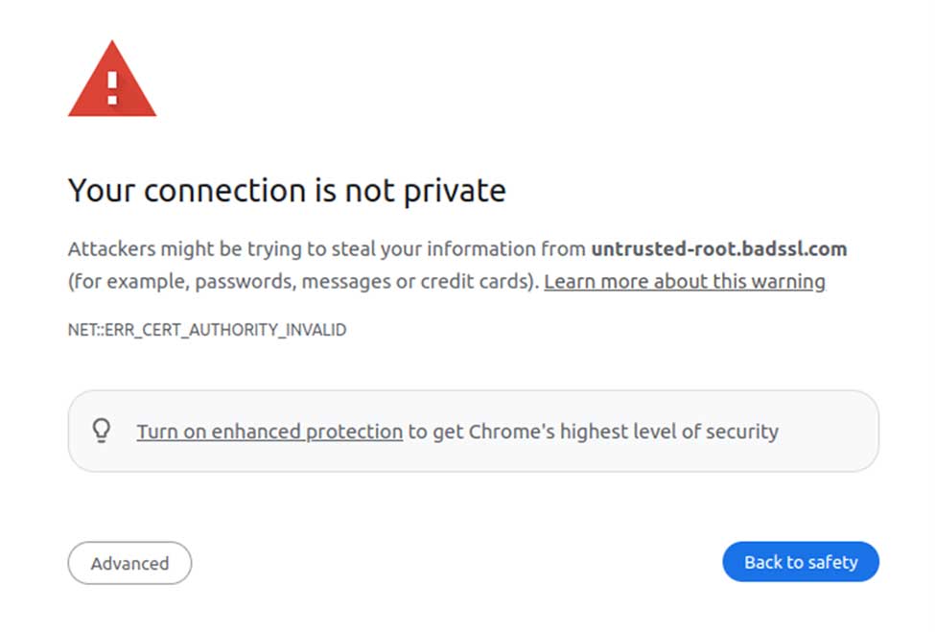Click the white exclamation mark in the triangle
The width and height of the screenshot is (935, 632).
click(112, 87)
